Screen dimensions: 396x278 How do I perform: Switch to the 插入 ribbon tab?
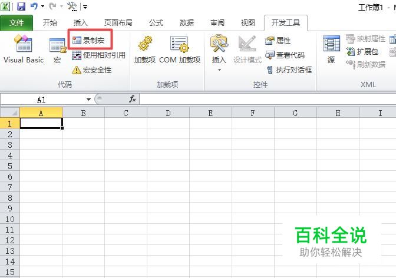80,23
